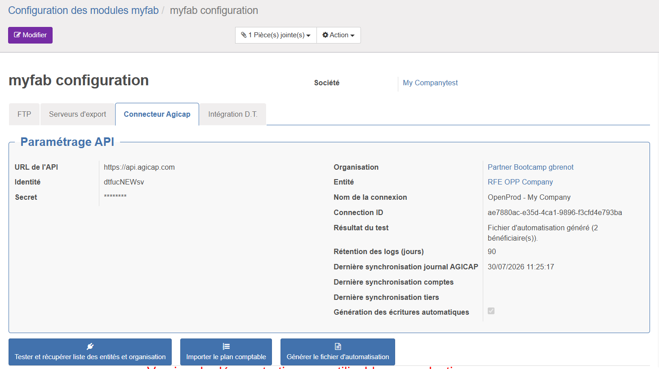This screenshot has width=659, height=369.
Task: Click the sync date 30/07/2026 11:25:17
Action: pyautogui.click(x=521, y=267)
